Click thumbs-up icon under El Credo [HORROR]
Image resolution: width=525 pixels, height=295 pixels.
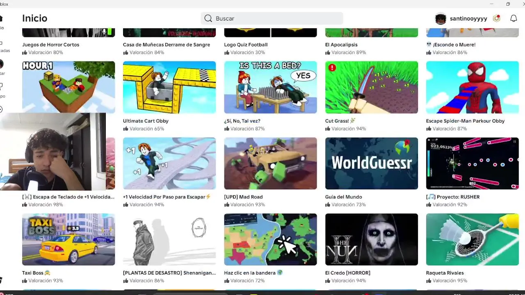click(328, 281)
